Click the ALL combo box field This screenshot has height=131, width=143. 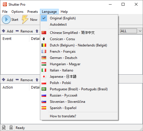(131, 31)
